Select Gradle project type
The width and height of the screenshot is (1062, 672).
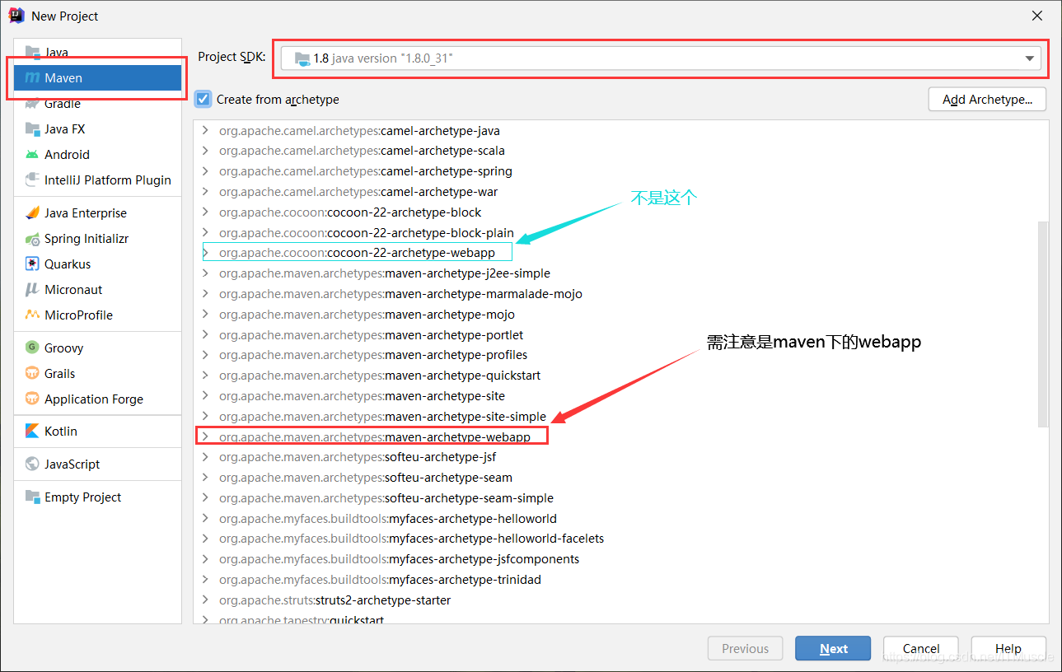[98, 104]
